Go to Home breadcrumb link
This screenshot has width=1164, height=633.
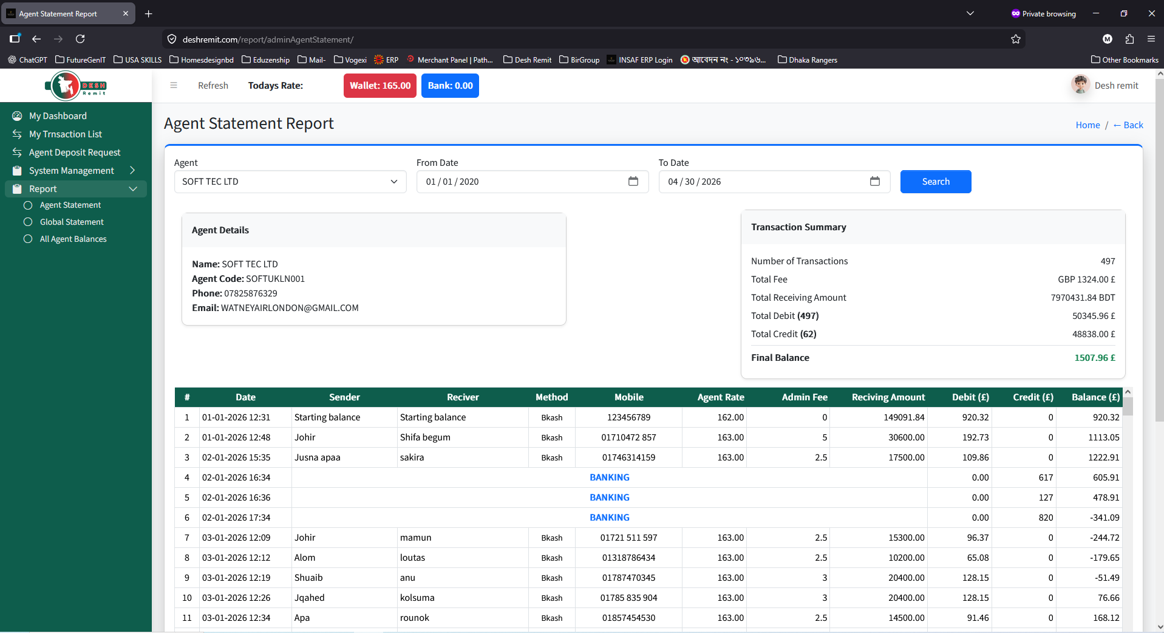point(1087,125)
